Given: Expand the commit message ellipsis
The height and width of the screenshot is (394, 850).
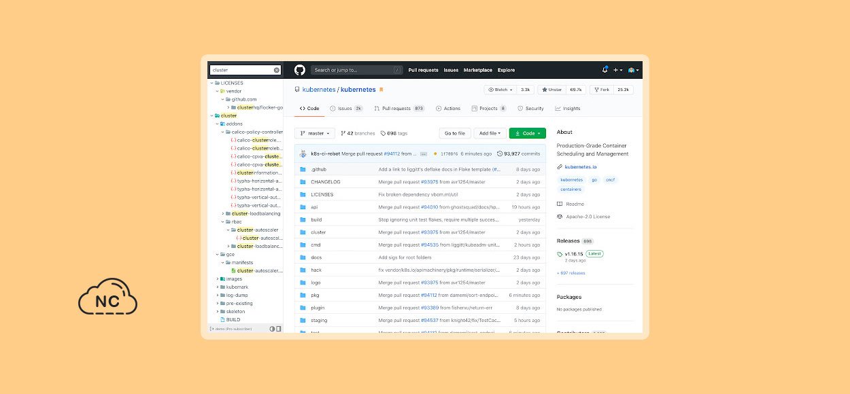Looking at the screenshot, I should pos(424,154).
